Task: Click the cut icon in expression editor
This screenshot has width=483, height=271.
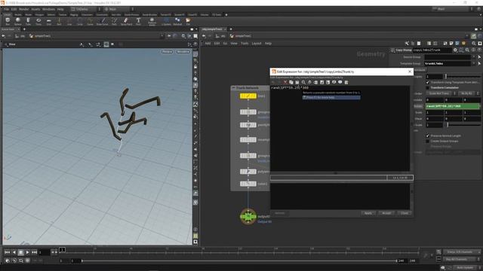Action: [285, 82]
